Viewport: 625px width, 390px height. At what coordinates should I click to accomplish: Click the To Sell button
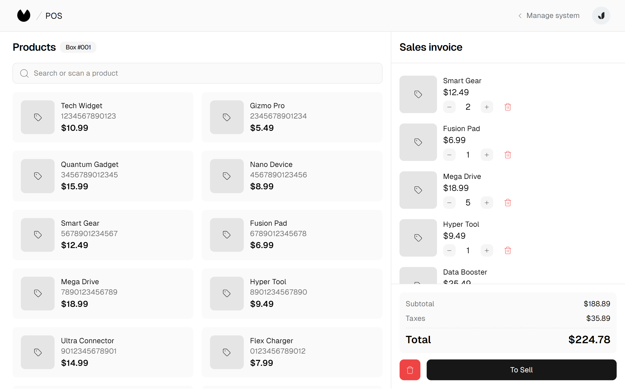click(x=521, y=370)
